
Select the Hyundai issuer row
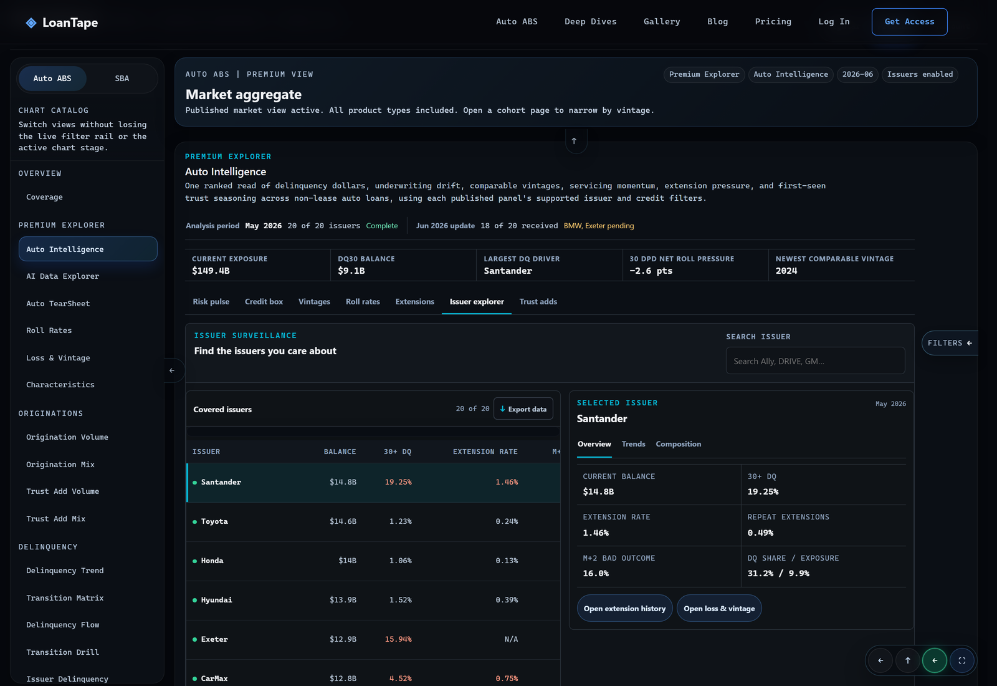373,601
